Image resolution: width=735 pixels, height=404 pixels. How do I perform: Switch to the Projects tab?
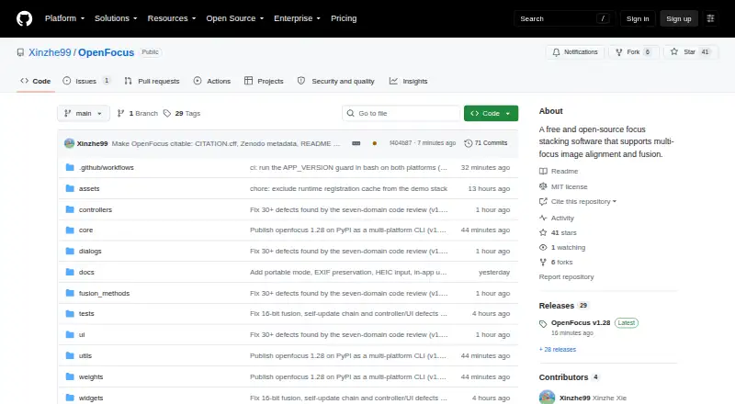pos(264,81)
